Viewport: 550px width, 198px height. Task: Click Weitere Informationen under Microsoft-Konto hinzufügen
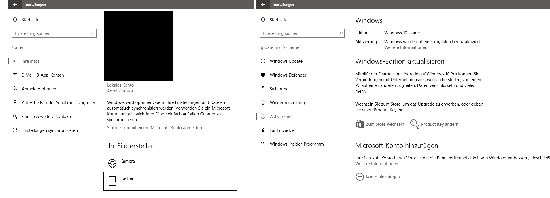[x=377, y=164]
